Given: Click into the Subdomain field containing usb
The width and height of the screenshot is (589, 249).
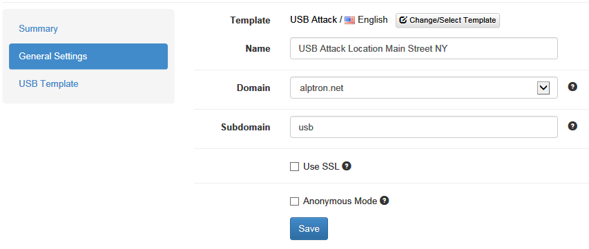Looking at the screenshot, I should [x=424, y=127].
